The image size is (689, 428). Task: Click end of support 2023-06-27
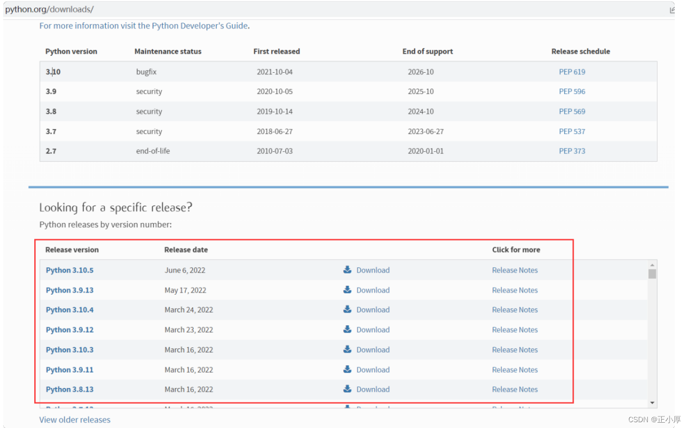[426, 131]
